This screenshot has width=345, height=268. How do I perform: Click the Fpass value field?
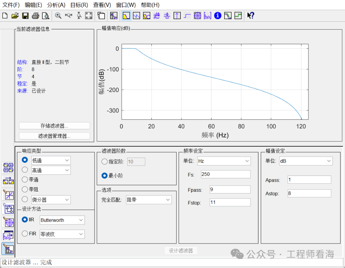(x=230, y=189)
